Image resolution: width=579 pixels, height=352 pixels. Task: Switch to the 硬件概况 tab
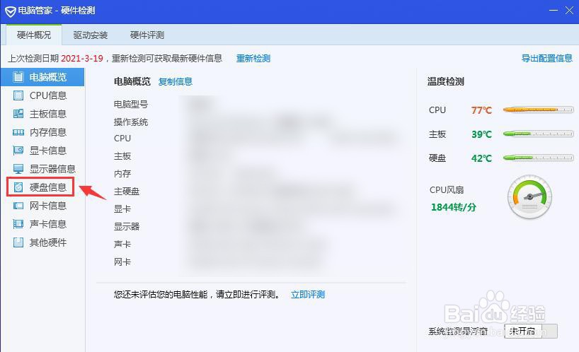[x=34, y=35]
